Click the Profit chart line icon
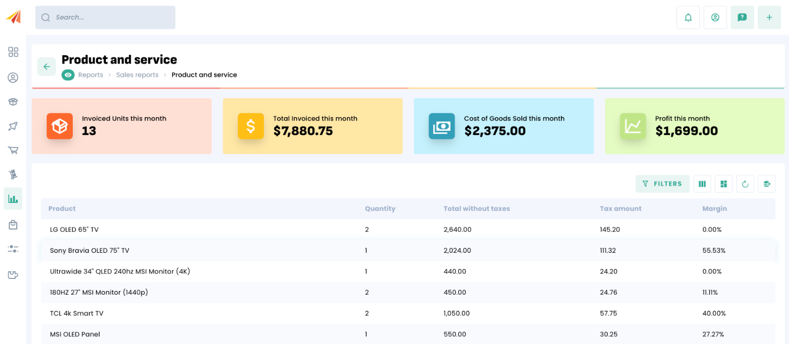The width and height of the screenshot is (789, 344). click(x=633, y=126)
